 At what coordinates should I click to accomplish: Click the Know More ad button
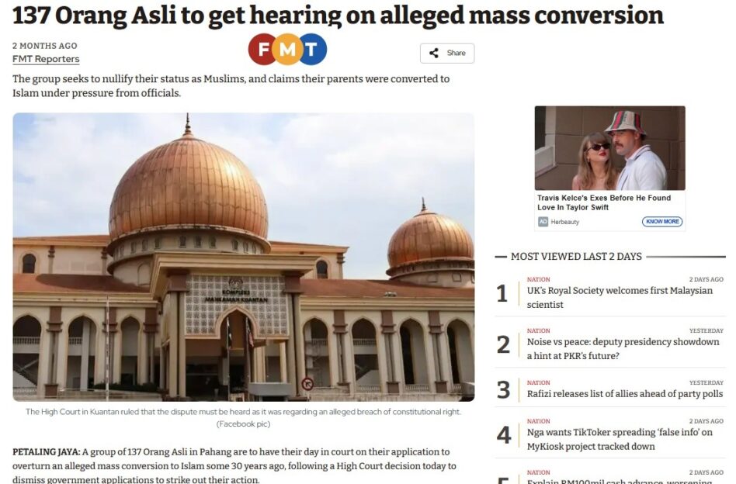[x=661, y=221]
